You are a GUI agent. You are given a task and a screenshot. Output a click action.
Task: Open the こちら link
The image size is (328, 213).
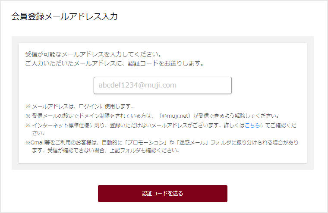252,125
